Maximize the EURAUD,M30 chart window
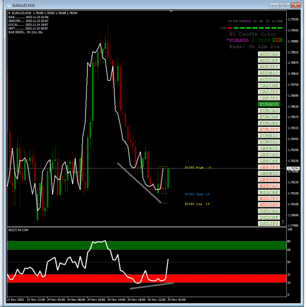Image resolution: width=307 pixels, height=307 pixels. (x=285, y=5)
